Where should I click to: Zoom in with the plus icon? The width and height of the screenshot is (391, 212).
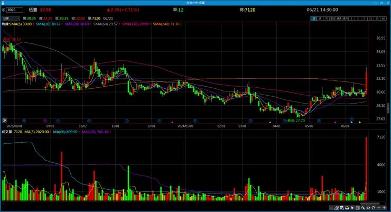[x=384, y=208]
